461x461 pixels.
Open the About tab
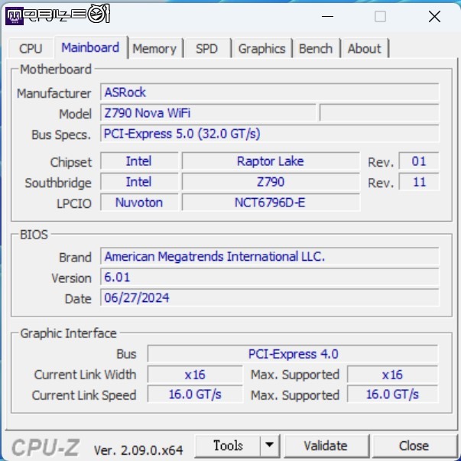tap(364, 48)
